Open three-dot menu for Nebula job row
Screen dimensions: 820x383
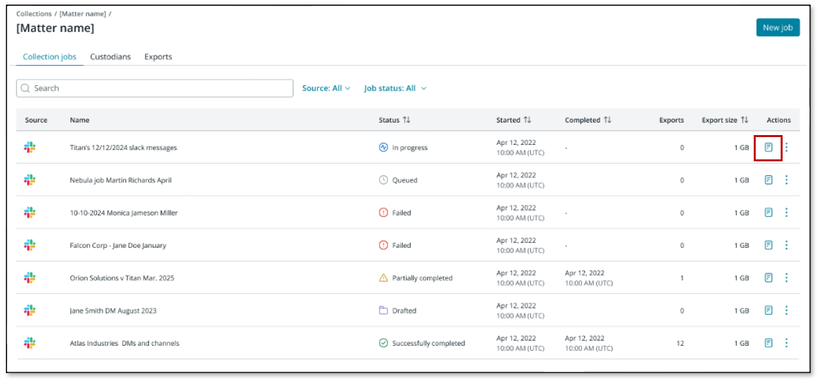[x=787, y=180]
